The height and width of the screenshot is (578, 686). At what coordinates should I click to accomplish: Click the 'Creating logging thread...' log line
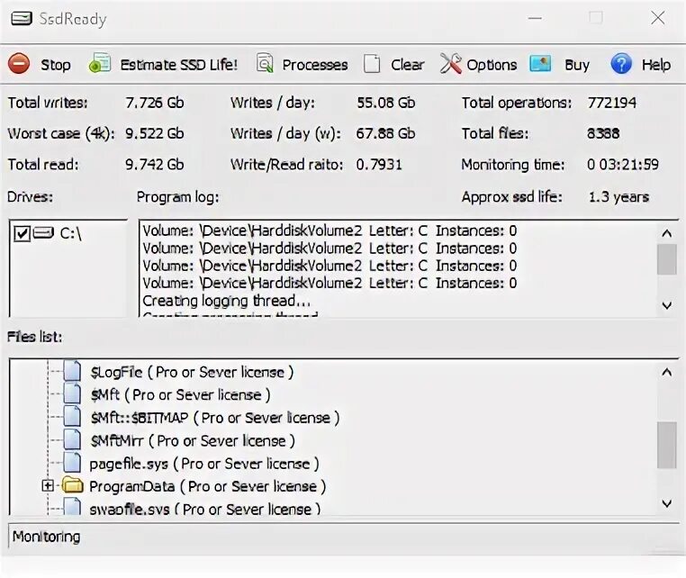227,301
